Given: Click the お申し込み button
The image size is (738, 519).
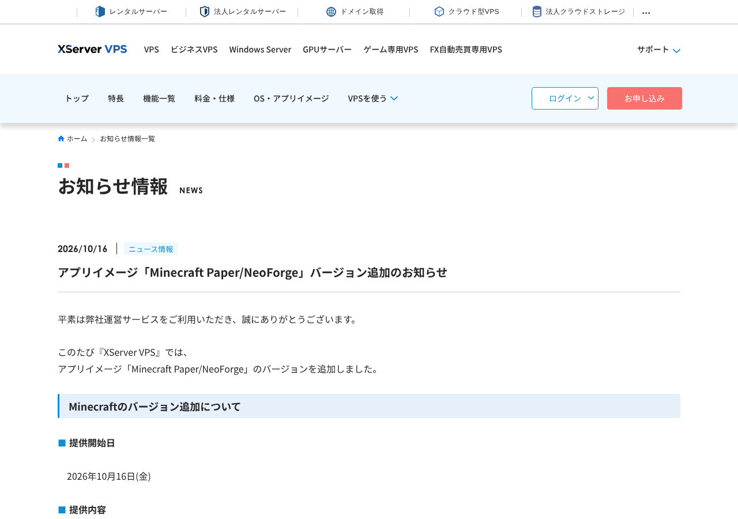Looking at the screenshot, I should [x=645, y=98].
